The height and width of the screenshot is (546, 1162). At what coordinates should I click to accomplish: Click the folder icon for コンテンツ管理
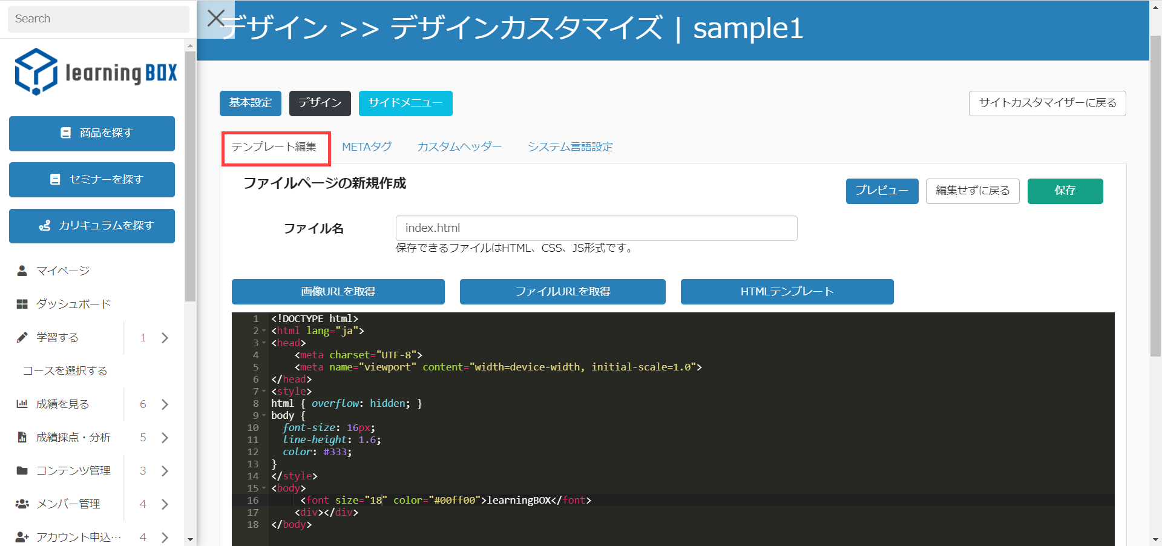click(x=22, y=470)
